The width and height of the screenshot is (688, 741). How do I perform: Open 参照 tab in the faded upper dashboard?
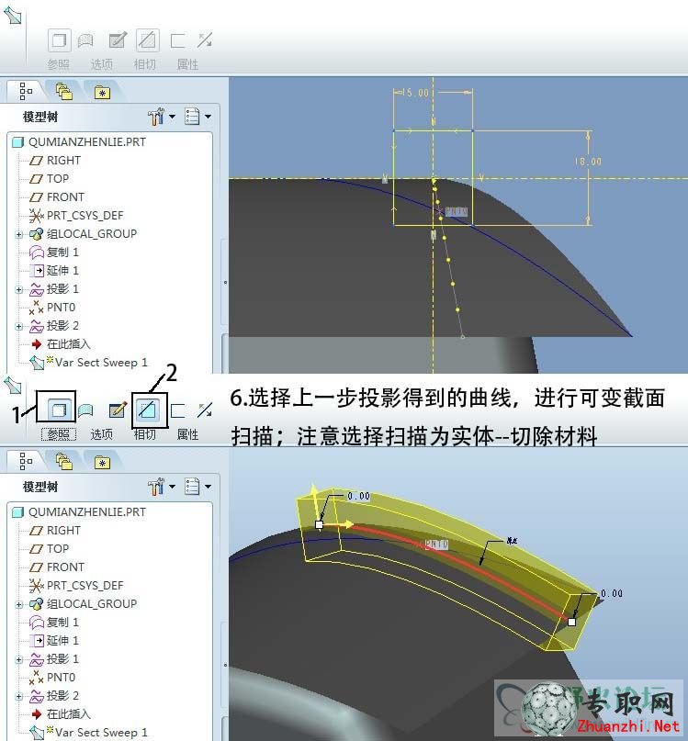click(59, 64)
